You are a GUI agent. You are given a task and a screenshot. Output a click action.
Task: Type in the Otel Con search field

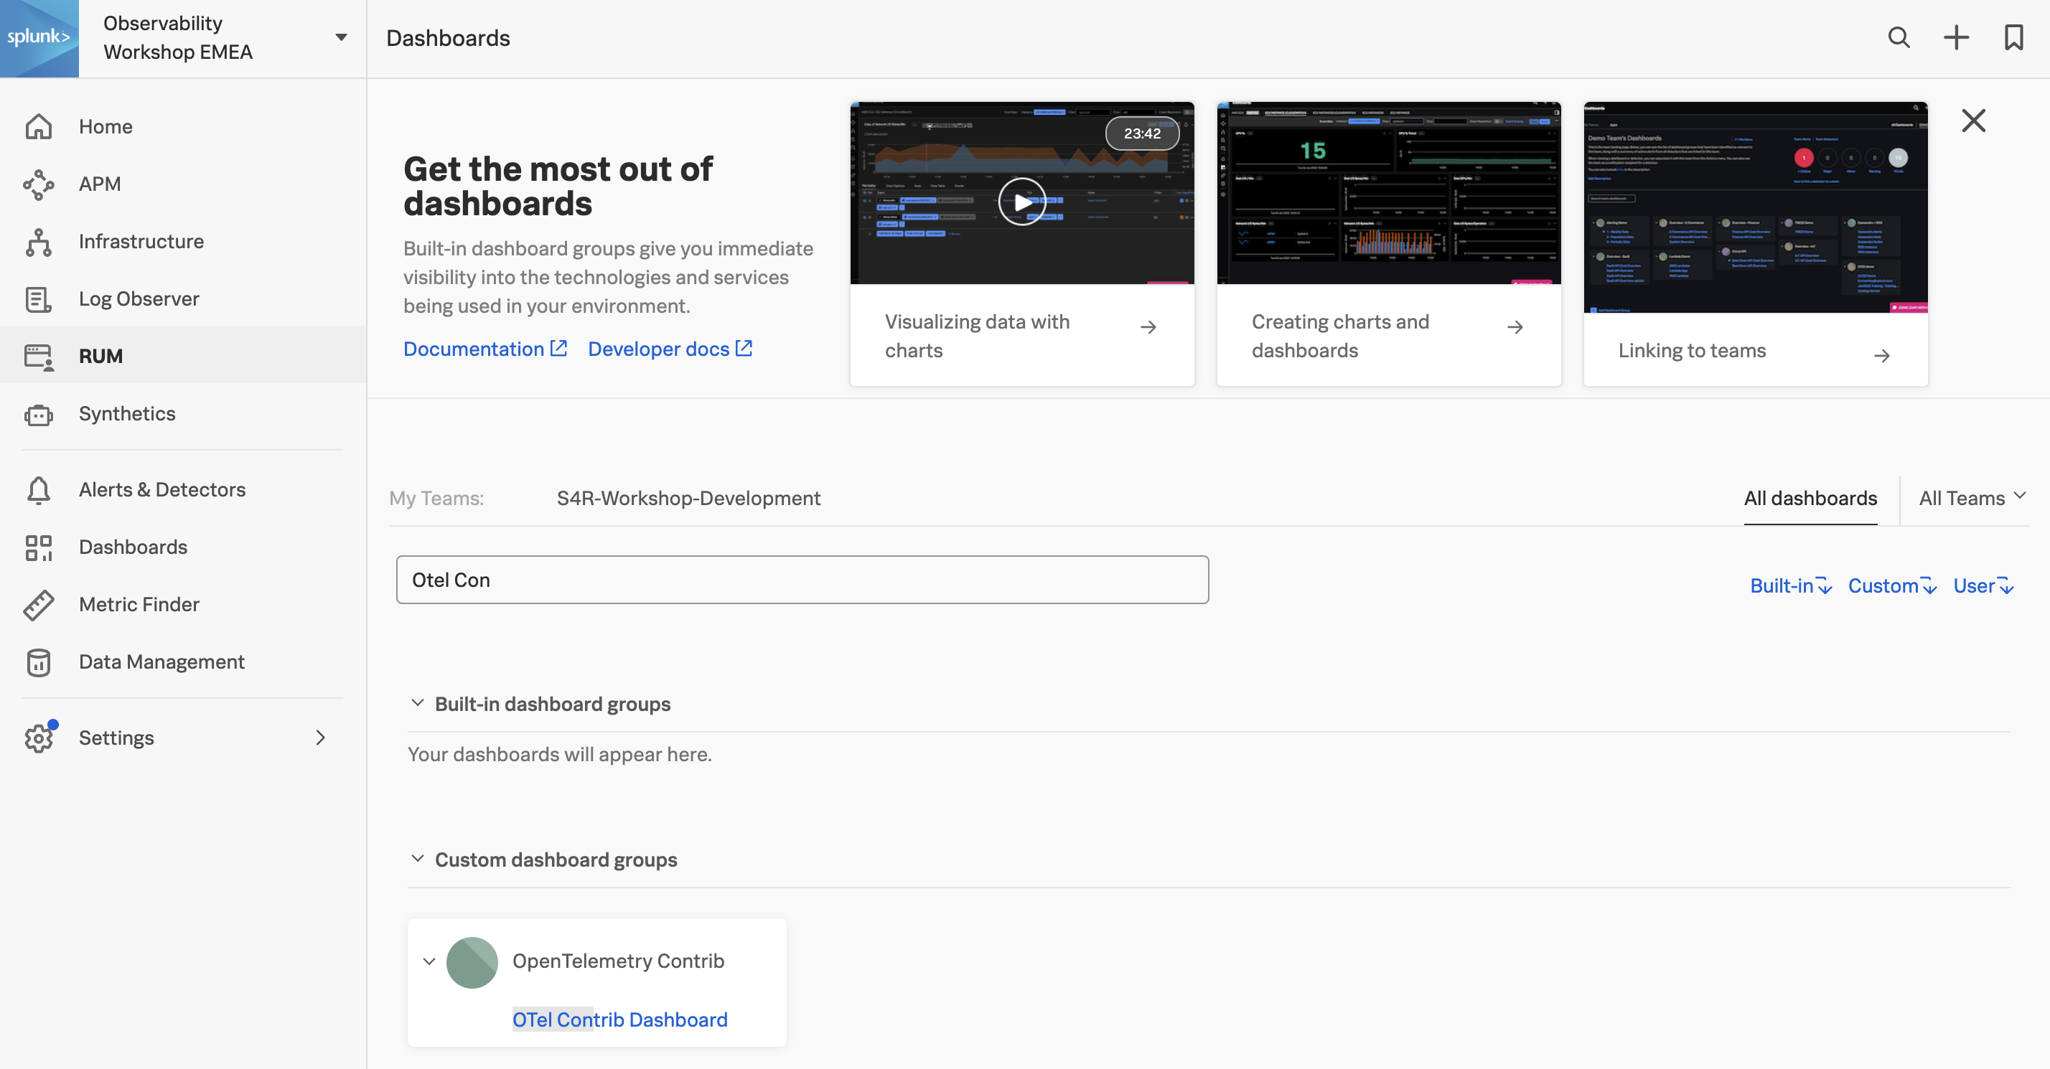tap(802, 580)
